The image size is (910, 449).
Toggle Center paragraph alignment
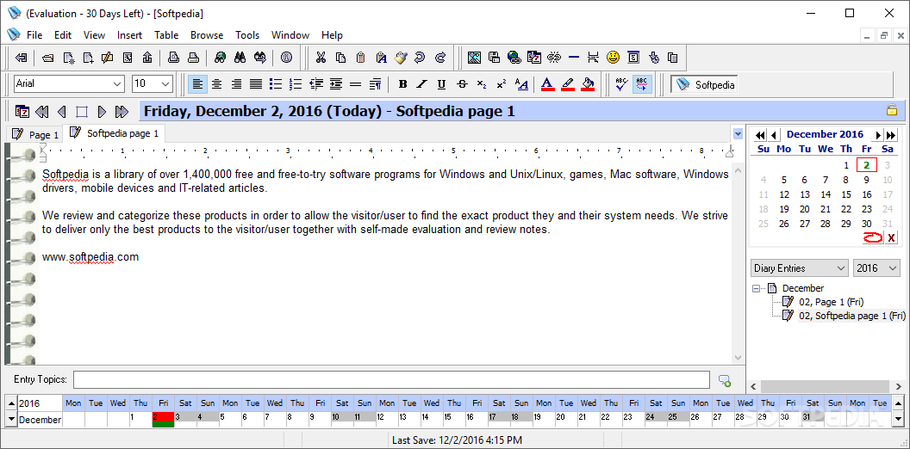pos(216,84)
